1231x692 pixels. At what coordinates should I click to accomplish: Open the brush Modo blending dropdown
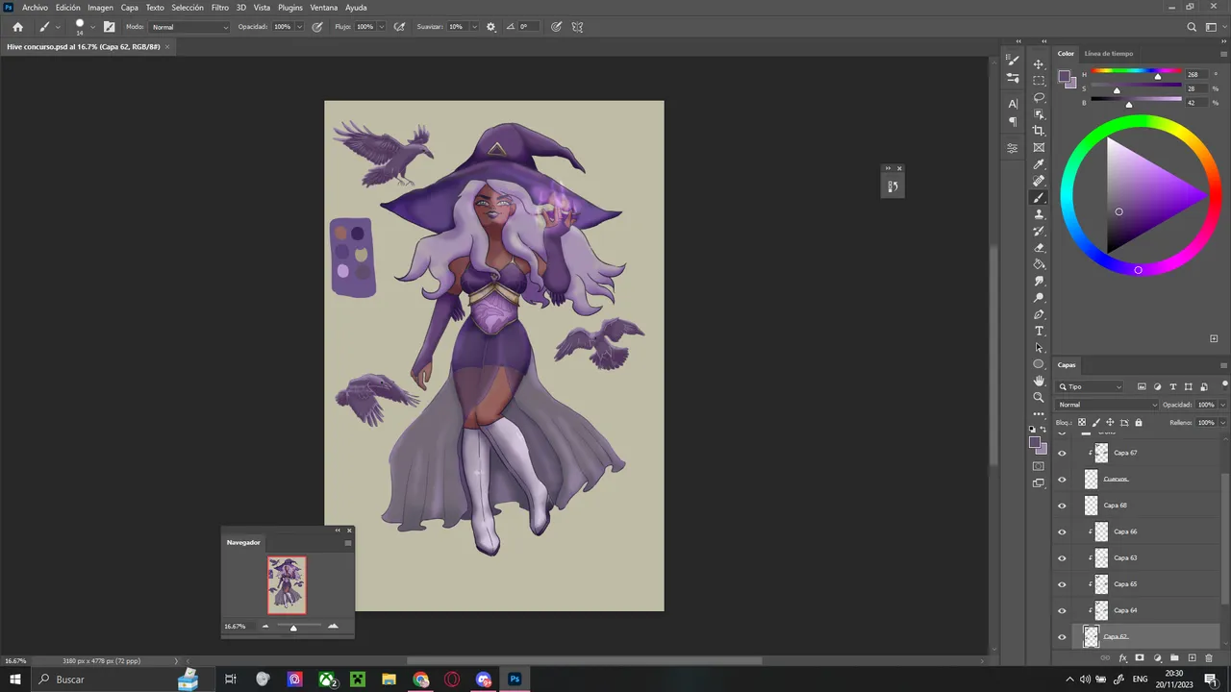[x=189, y=27]
